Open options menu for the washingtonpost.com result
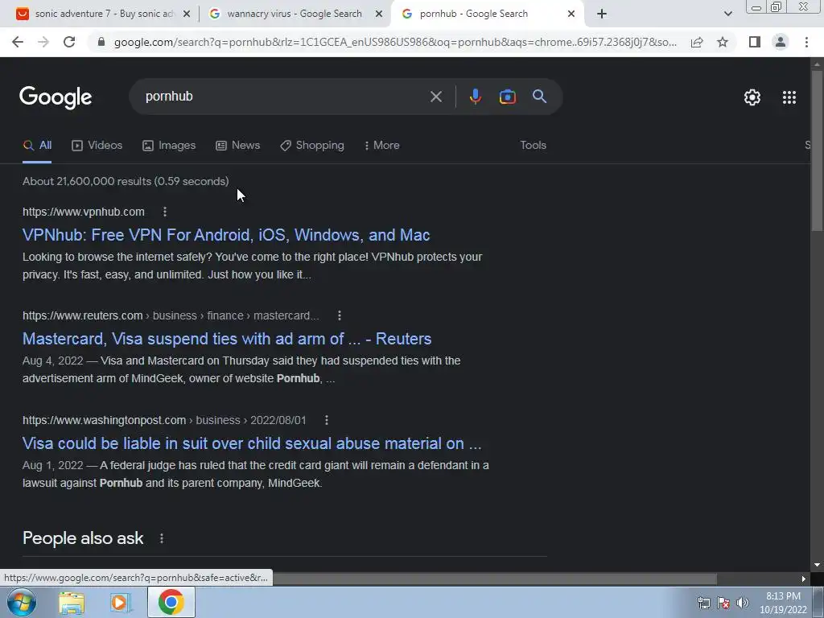Viewport: 824px width, 618px height. pos(327,420)
